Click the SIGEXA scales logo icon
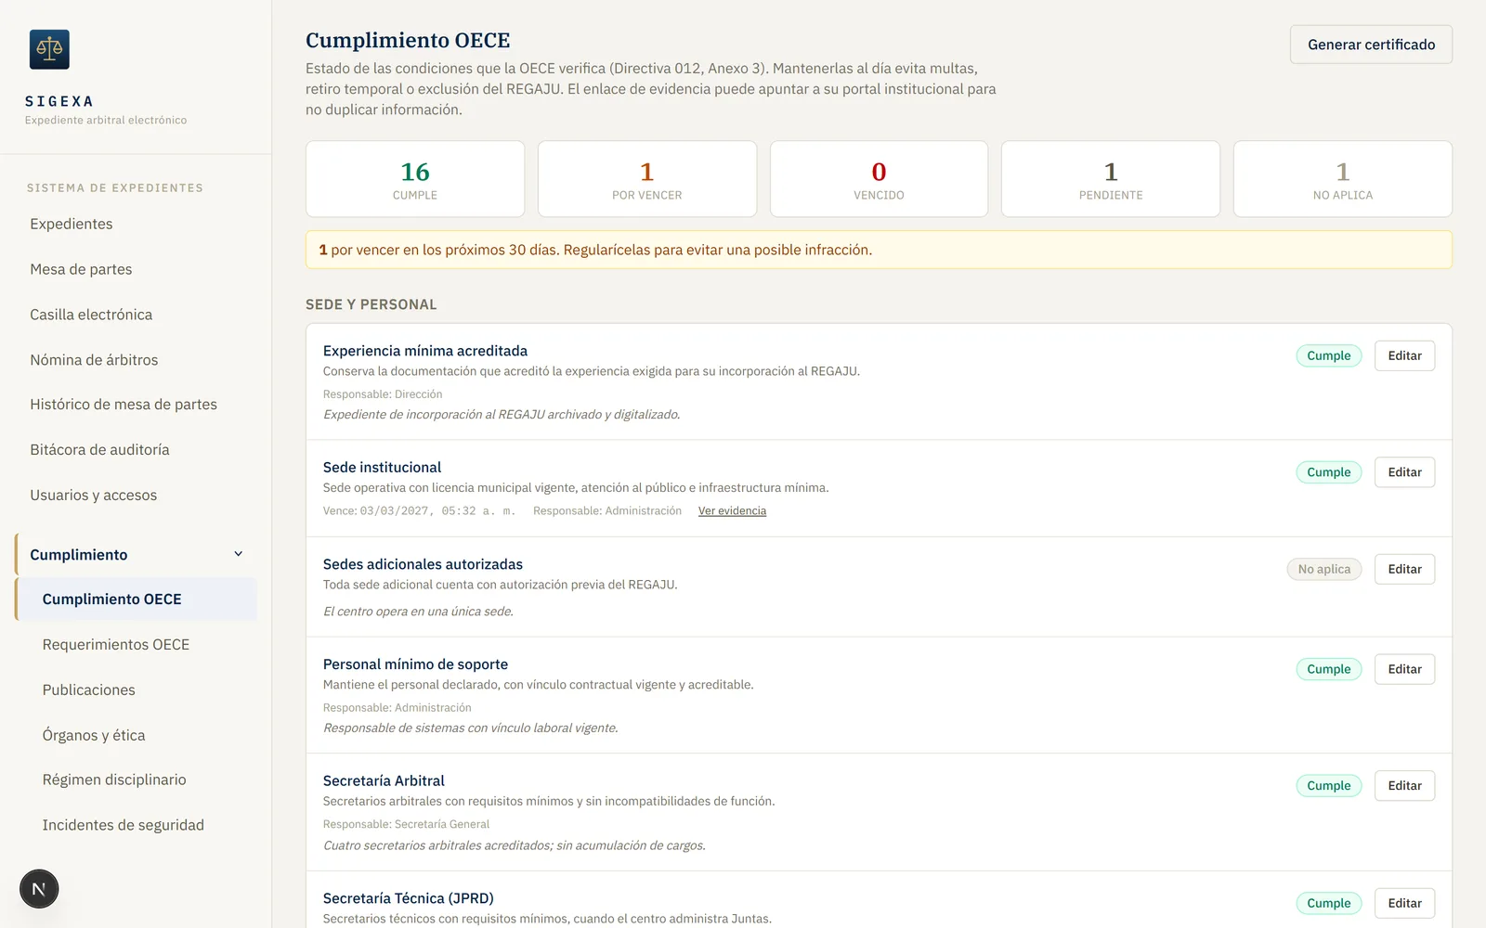 pos(49,49)
